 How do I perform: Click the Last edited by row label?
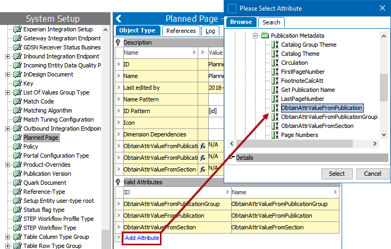[x=141, y=88]
